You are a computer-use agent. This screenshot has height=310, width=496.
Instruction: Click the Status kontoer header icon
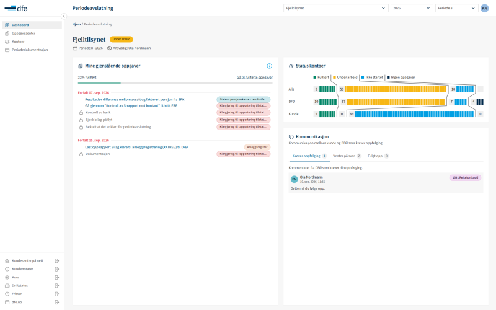291,66
